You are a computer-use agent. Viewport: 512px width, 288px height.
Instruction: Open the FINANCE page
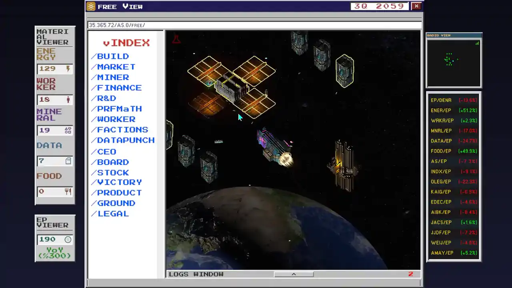tap(116, 88)
